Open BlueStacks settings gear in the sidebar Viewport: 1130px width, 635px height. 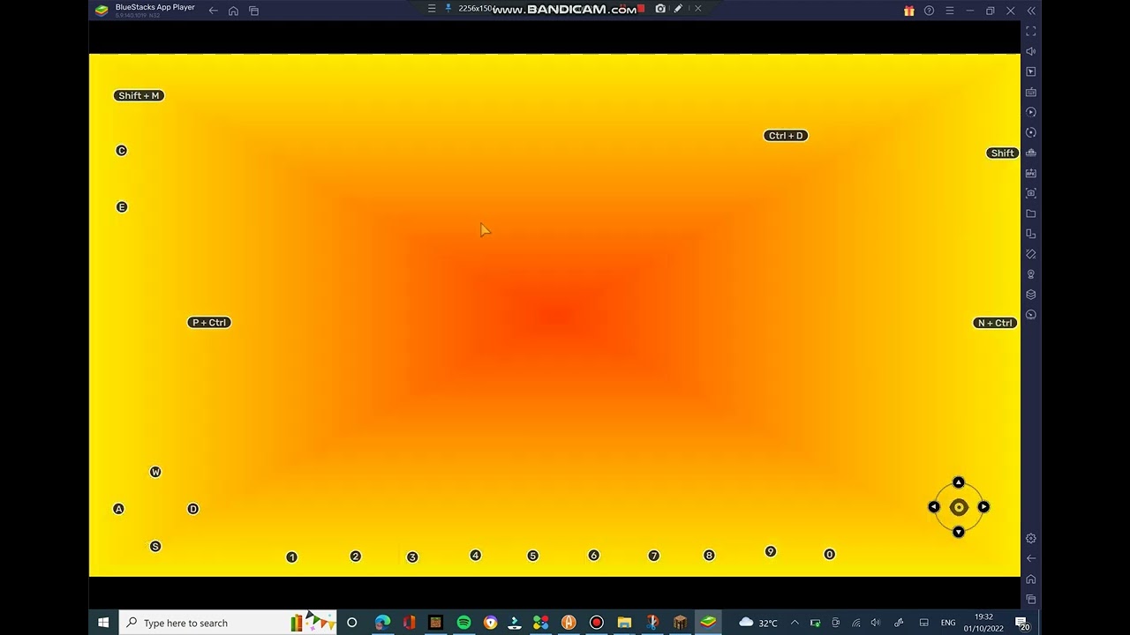[x=1030, y=538]
